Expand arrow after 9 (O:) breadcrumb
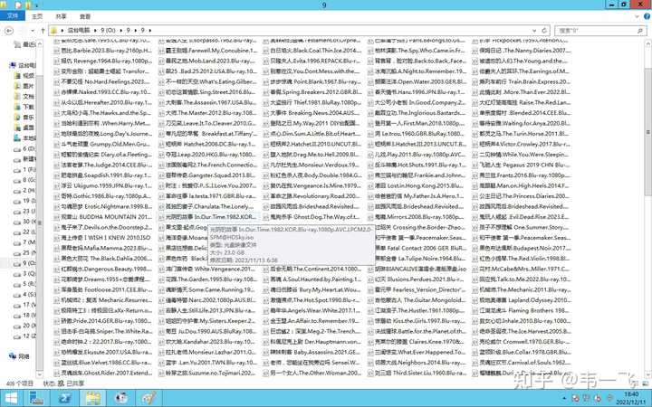 coord(122,31)
